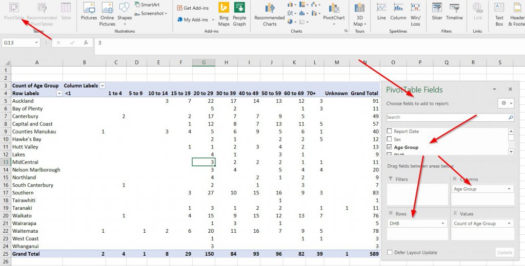Screen dimensions: 525x266
Task: Insert a Text Box
Action: pyautogui.click(x=499, y=13)
